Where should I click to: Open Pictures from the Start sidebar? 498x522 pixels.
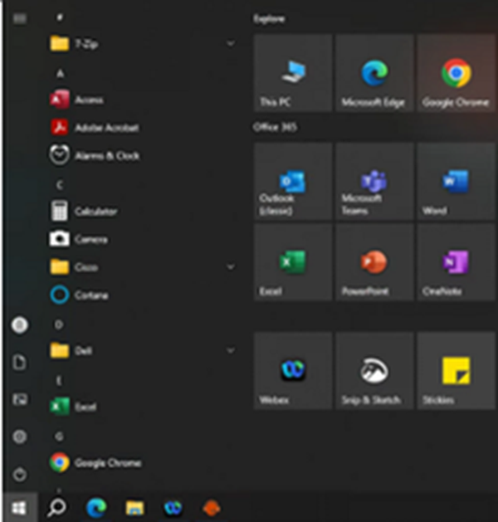click(x=20, y=399)
